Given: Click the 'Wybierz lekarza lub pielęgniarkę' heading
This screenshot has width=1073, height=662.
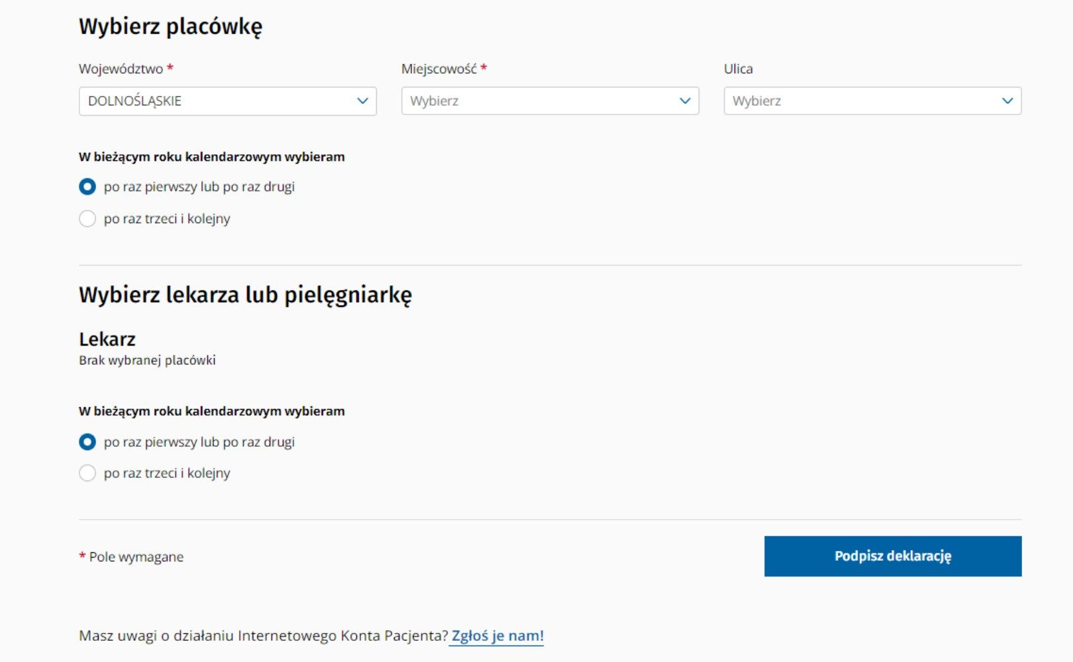Looking at the screenshot, I should tap(245, 295).
